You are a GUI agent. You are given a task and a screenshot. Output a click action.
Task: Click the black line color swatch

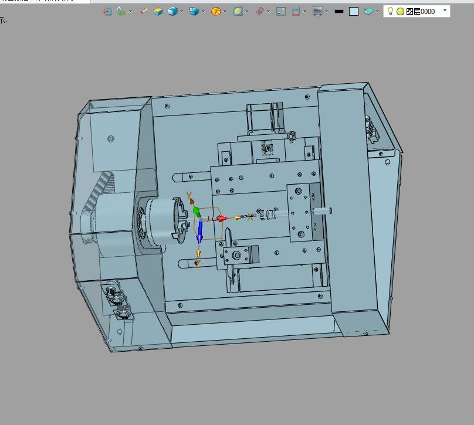click(339, 12)
